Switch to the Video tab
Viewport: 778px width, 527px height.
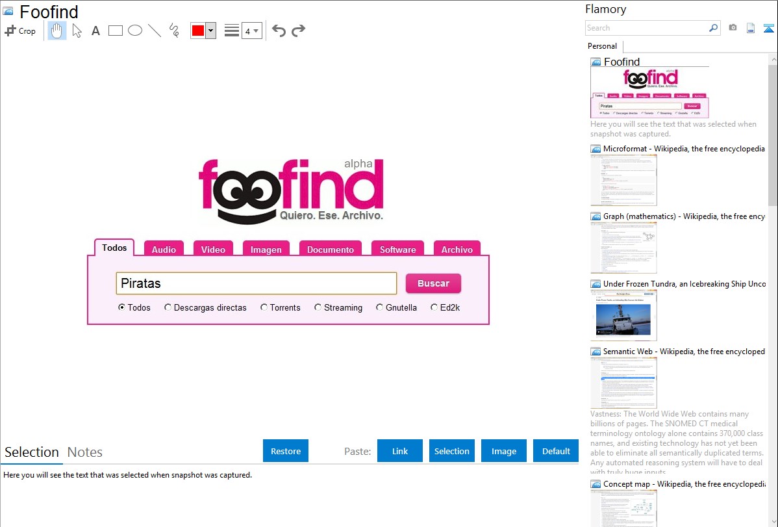[214, 249]
